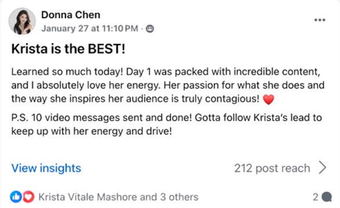Viewport: 340px width, 208px height.
Task: Click the red heart emoji in the post
Action: pyautogui.click(x=268, y=99)
